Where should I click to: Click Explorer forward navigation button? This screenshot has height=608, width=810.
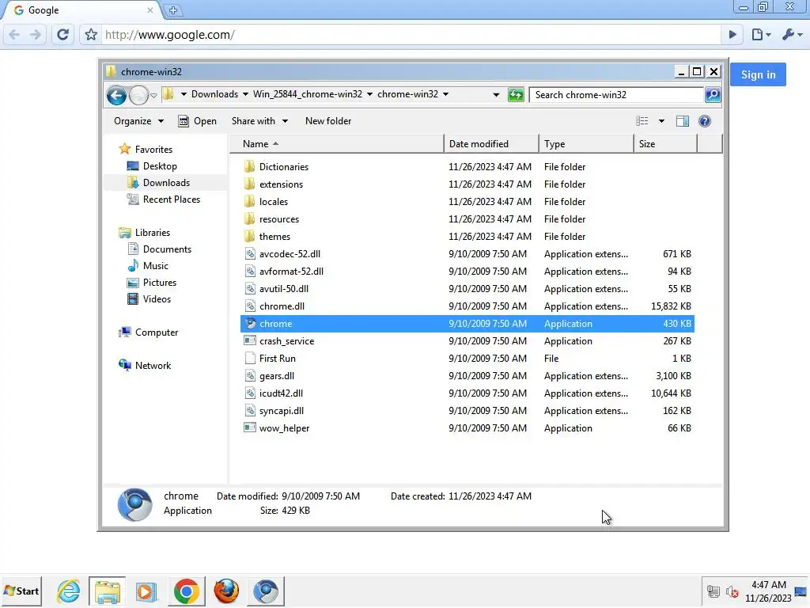pyautogui.click(x=138, y=95)
